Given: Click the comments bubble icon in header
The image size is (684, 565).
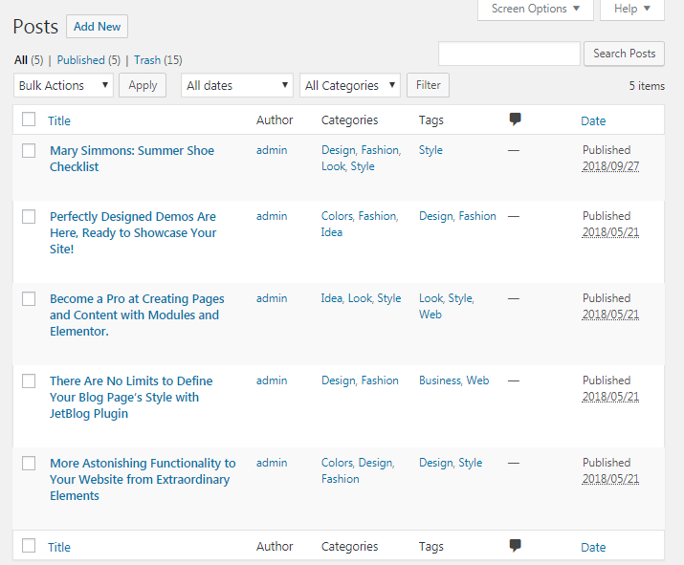Looking at the screenshot, I should tap(515, 119).
